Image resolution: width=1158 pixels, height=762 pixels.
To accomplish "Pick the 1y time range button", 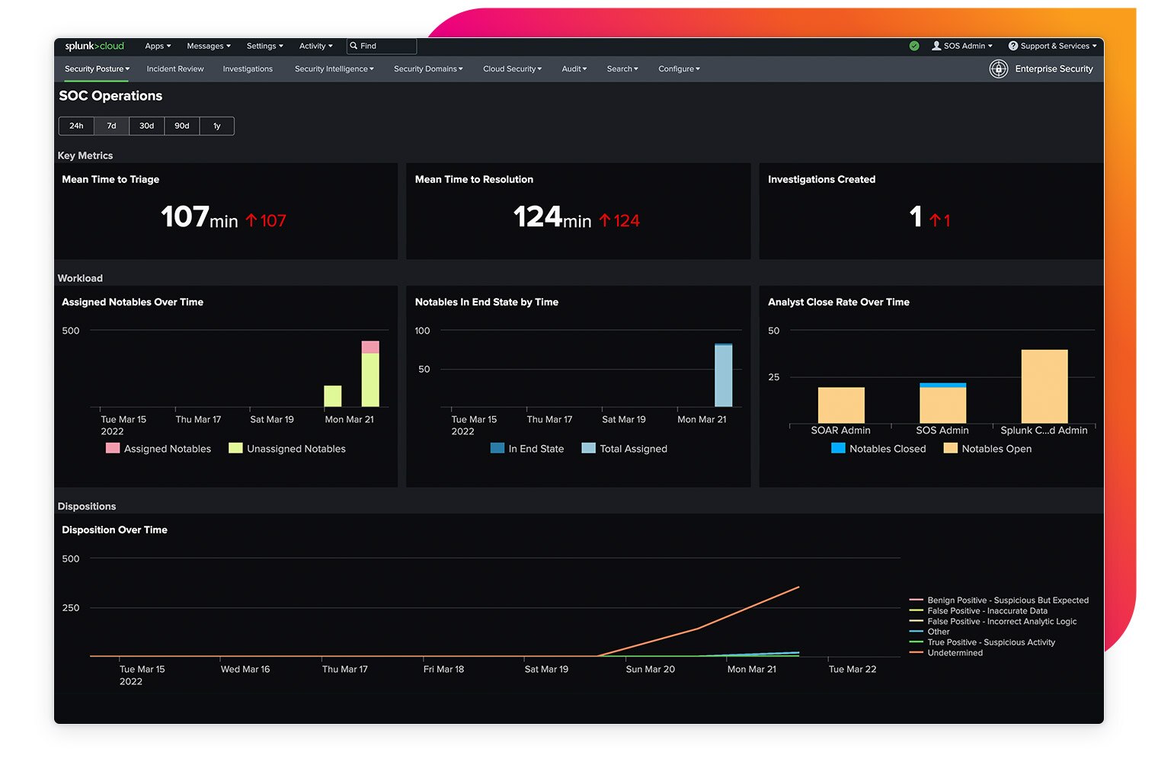I will point(217,126).
